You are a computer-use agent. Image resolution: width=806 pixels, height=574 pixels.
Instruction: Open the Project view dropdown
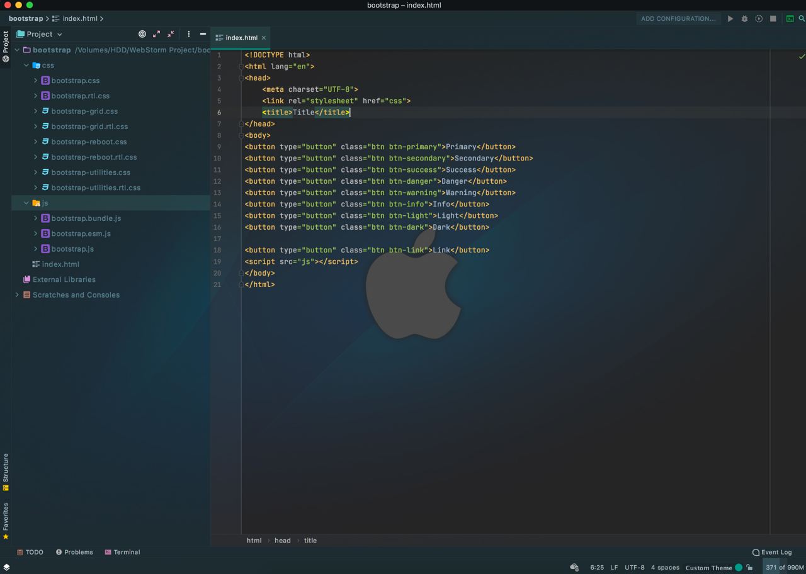[x=39, y=34]
